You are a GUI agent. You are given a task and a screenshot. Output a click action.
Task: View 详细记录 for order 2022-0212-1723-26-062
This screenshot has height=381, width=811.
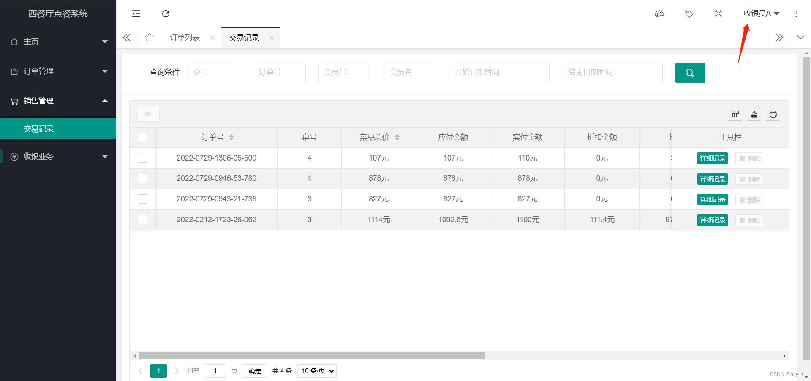pos(712,220)
